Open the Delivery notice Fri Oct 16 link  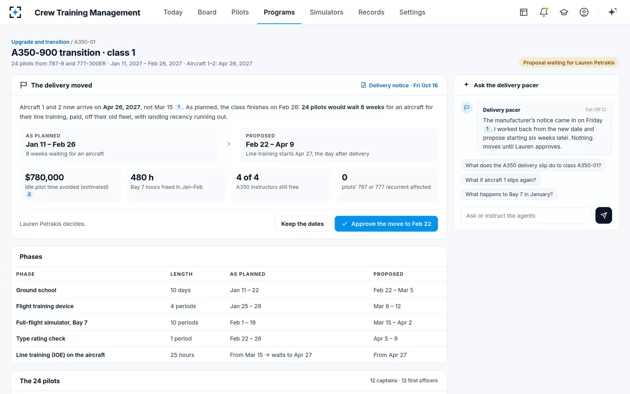click(x=399, y=85)
